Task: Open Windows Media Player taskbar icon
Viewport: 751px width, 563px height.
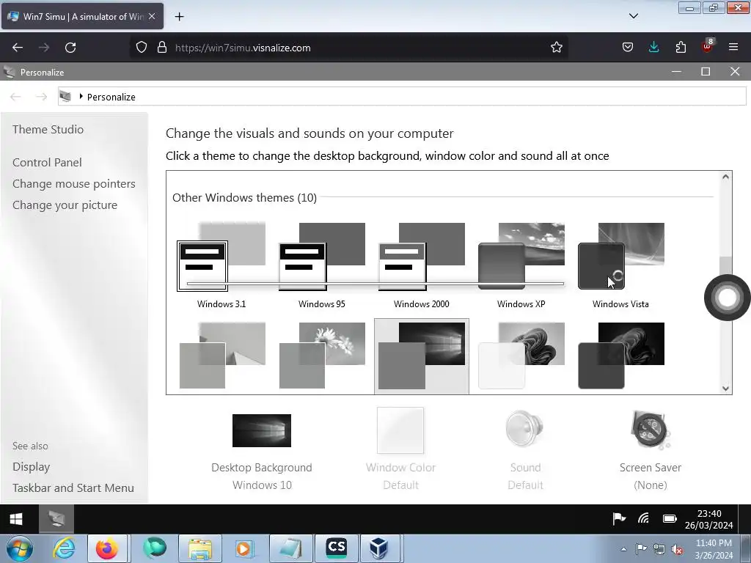Action: [243, 548]
